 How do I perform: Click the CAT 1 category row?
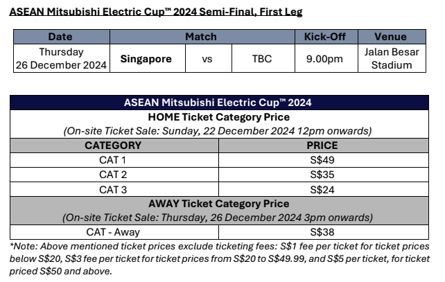113,160
